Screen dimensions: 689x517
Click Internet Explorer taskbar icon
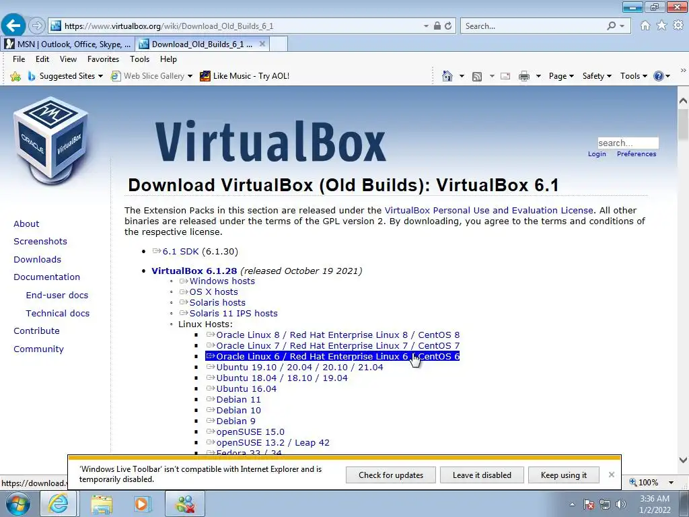click(58, 504)
